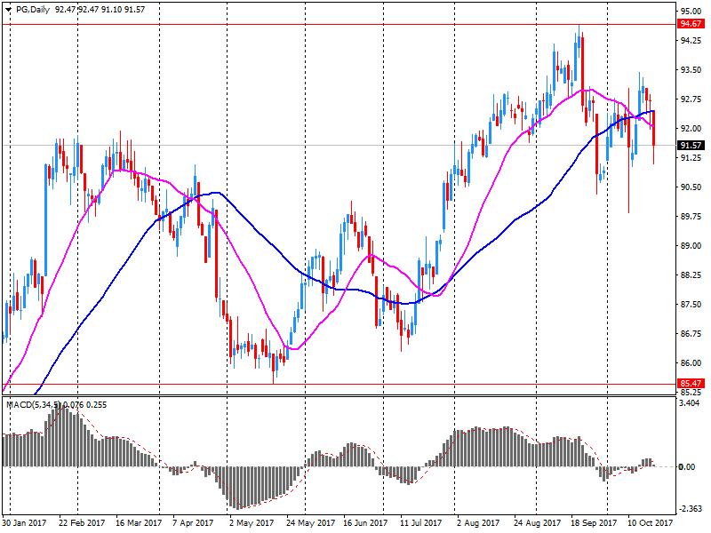711x533 pixels.
Task: Click the 24 Aug 2017 date label
Action: (537, 523)
